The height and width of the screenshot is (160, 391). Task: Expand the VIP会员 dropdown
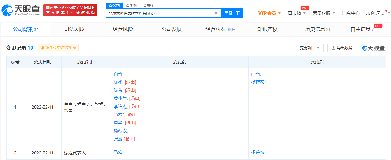tap(269, 13)
